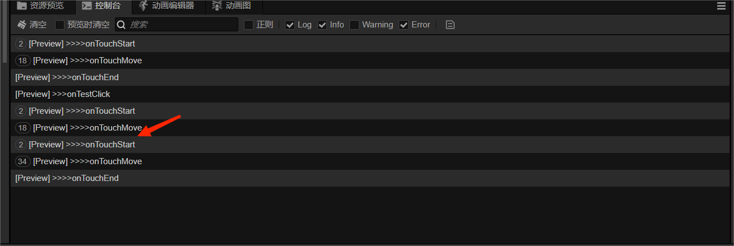Click the 资源预览 folder icon
This screenshot has height=246, width=734.
(22, 6)
